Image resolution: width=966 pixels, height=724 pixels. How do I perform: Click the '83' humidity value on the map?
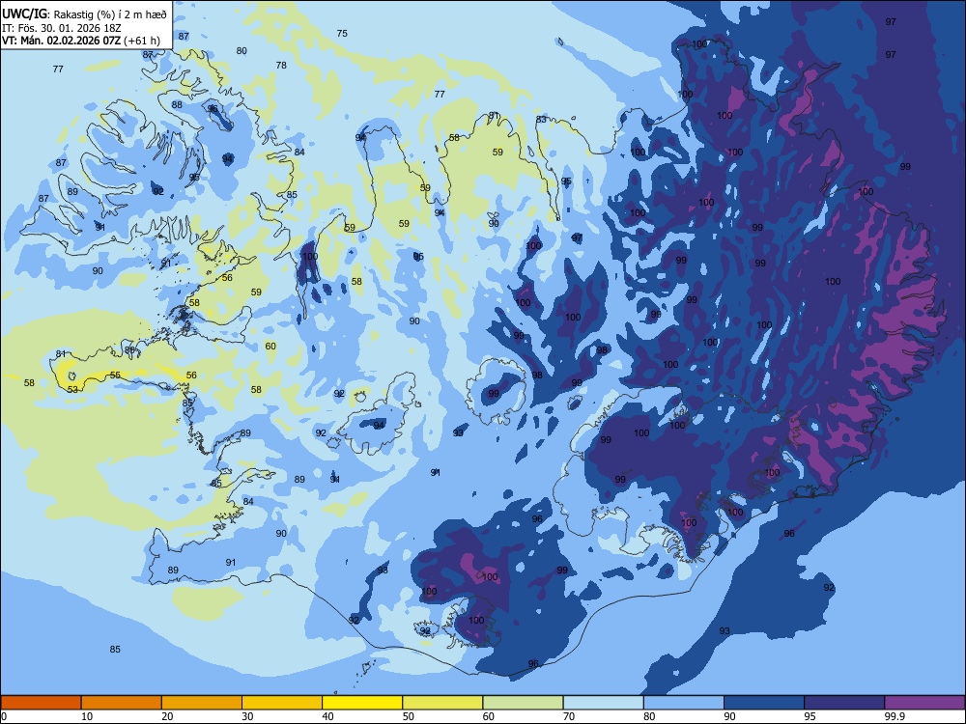click(x=541, y=120)
